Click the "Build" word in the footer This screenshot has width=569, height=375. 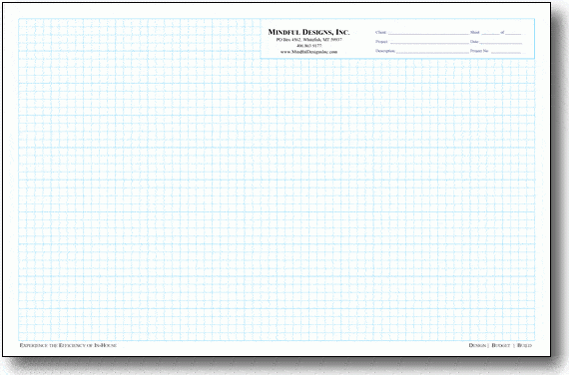[x=524, y=345]
